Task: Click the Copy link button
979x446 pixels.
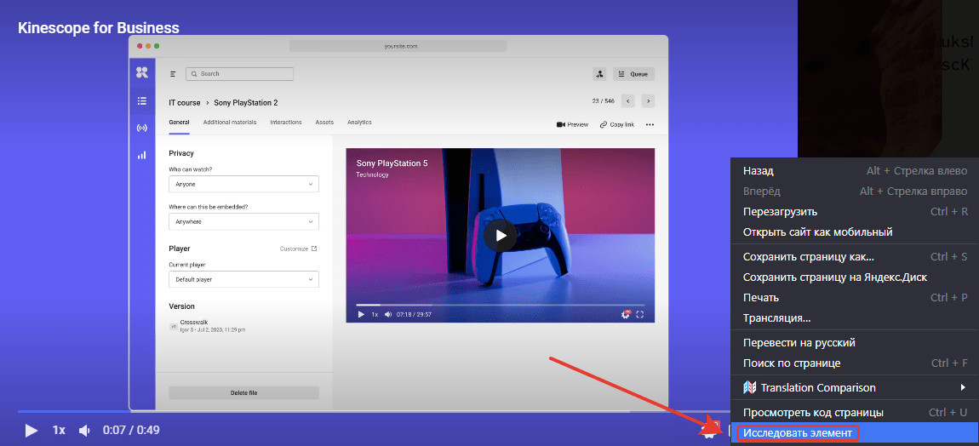Action: (x=617, y=124)
